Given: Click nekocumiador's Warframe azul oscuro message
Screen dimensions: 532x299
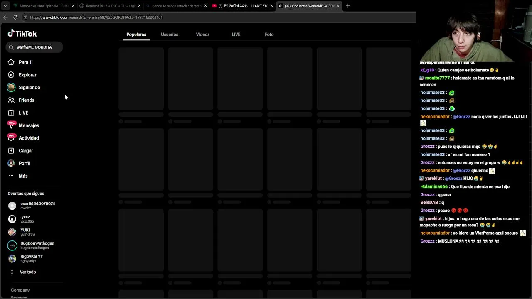Looking at the screenshot, I should 473,233.
